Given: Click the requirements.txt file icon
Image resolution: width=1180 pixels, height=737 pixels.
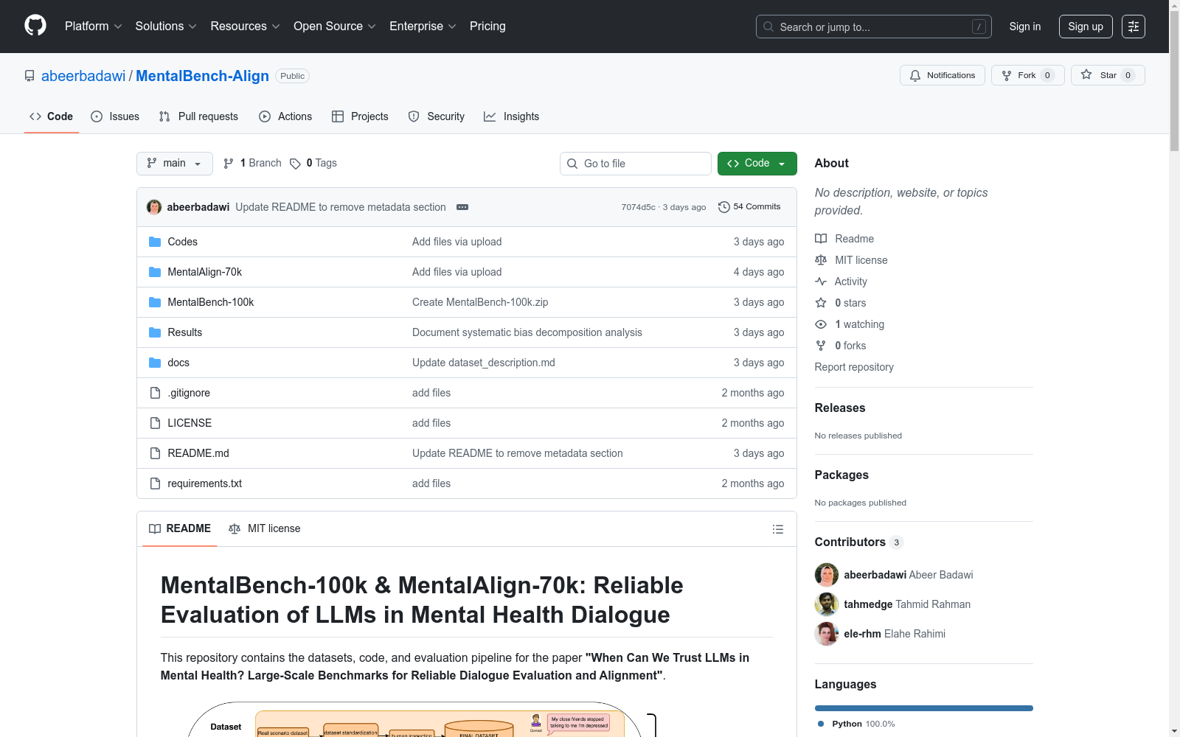Looking at the screenshot, I should [155, 483].
